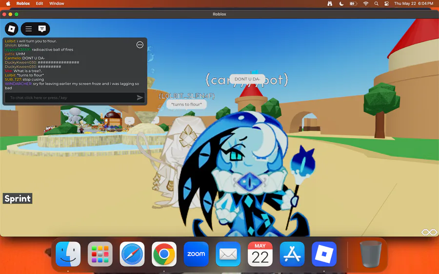Launch Safari from the Dock
Screen dimensions: 439x274
click(132, 254)
